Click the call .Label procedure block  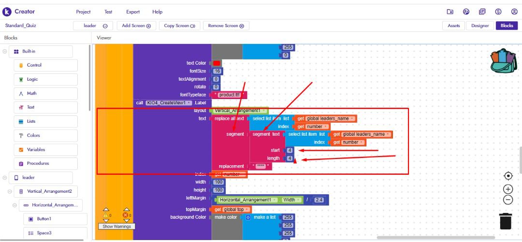point(172,103)
